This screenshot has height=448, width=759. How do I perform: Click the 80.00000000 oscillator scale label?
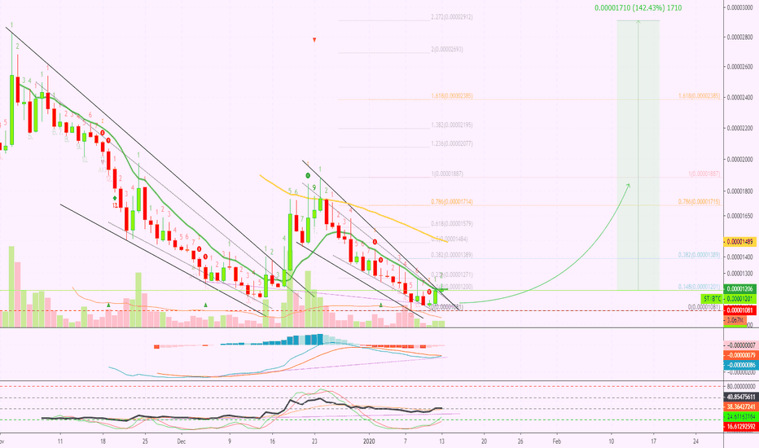pyautogui.click(x=741, y=386)
